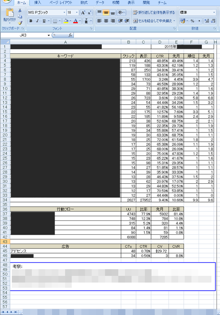
Task: Select row 43 header
Action: click(5, 242)
